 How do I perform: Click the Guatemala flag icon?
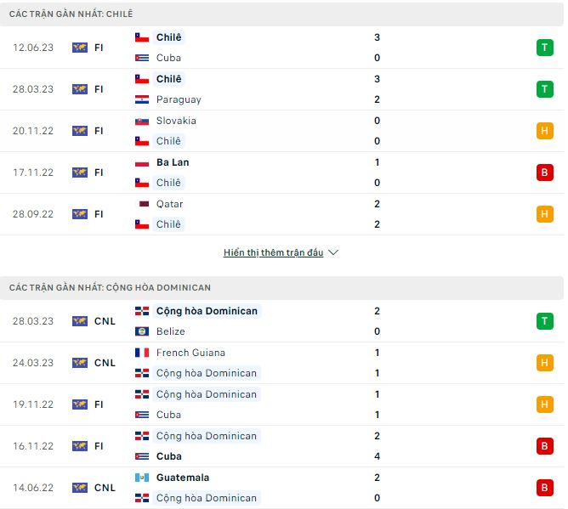click(143, 478)
